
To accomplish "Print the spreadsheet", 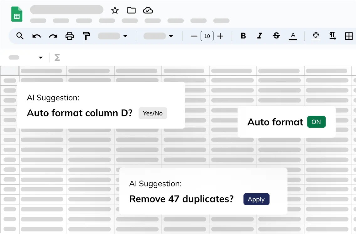I will [70, 36].
